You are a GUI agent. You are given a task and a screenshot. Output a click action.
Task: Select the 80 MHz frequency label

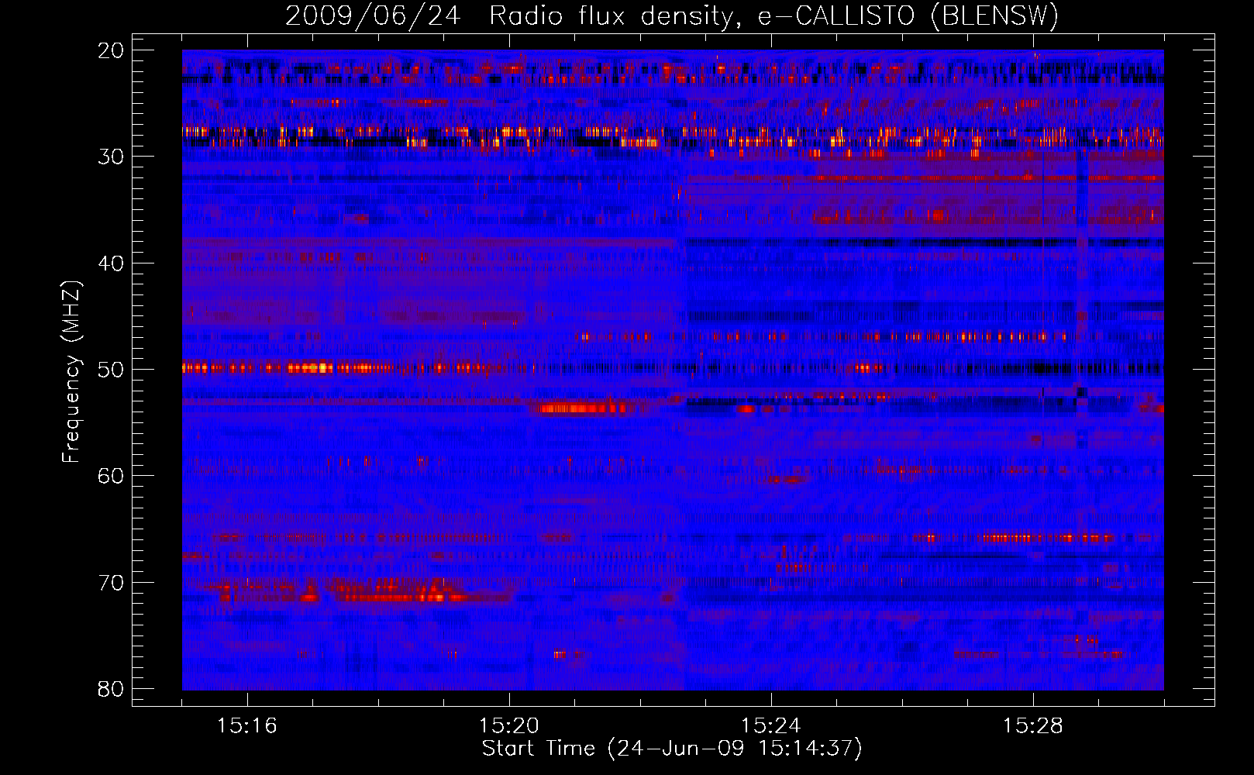111,689
